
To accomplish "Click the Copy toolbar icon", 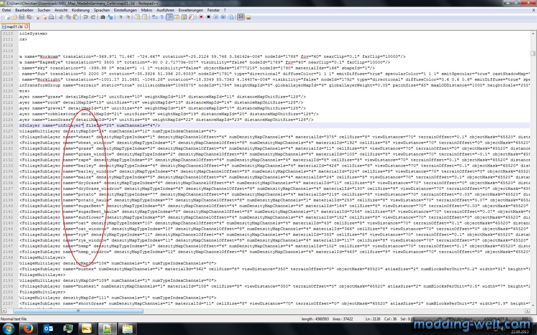I will click(68, 17).
